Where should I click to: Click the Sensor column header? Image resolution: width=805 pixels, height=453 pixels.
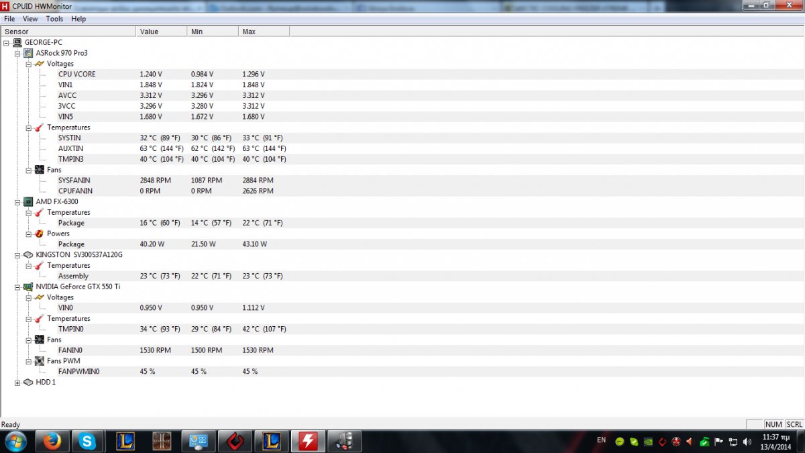[x=68, y=32]
